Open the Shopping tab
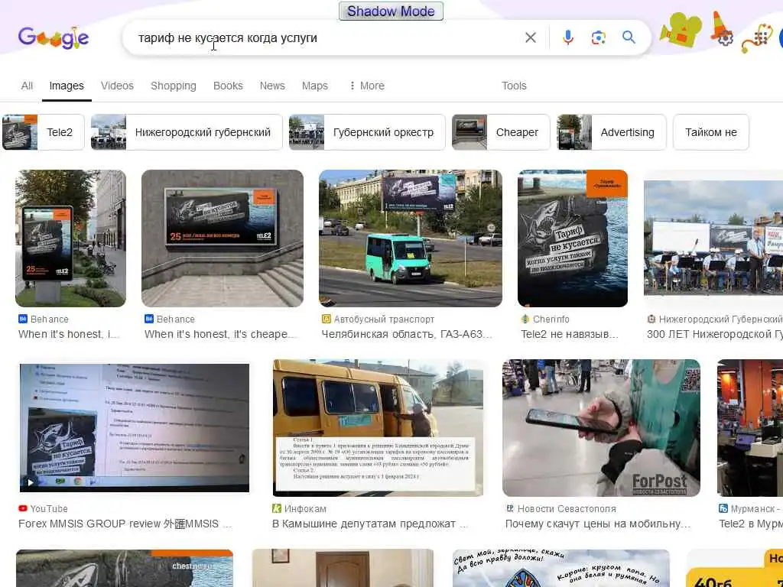The width and height of the screenshot is (783, 587). pos(174,86)
